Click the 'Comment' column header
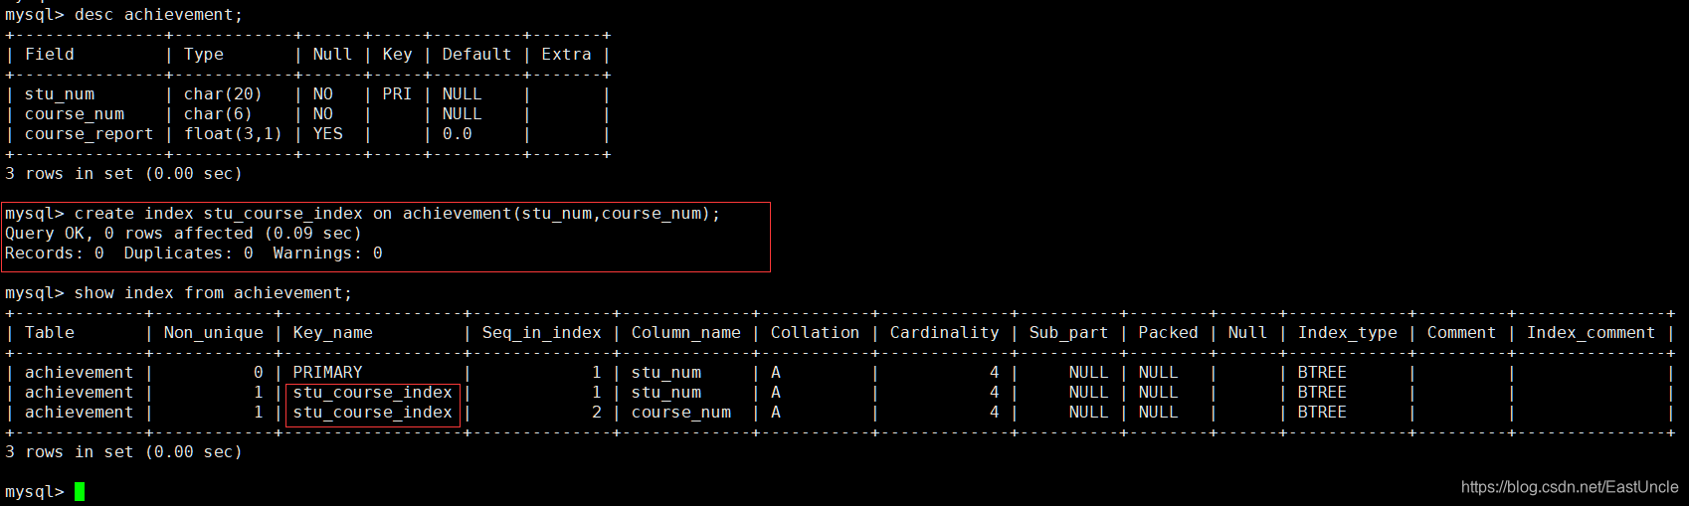1689x506 pixels. tap(1461, 333)
